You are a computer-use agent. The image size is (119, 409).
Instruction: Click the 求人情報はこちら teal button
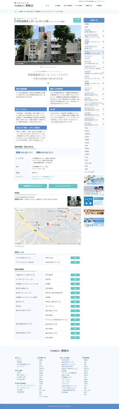pyautogui.click(x=77, y=20)
